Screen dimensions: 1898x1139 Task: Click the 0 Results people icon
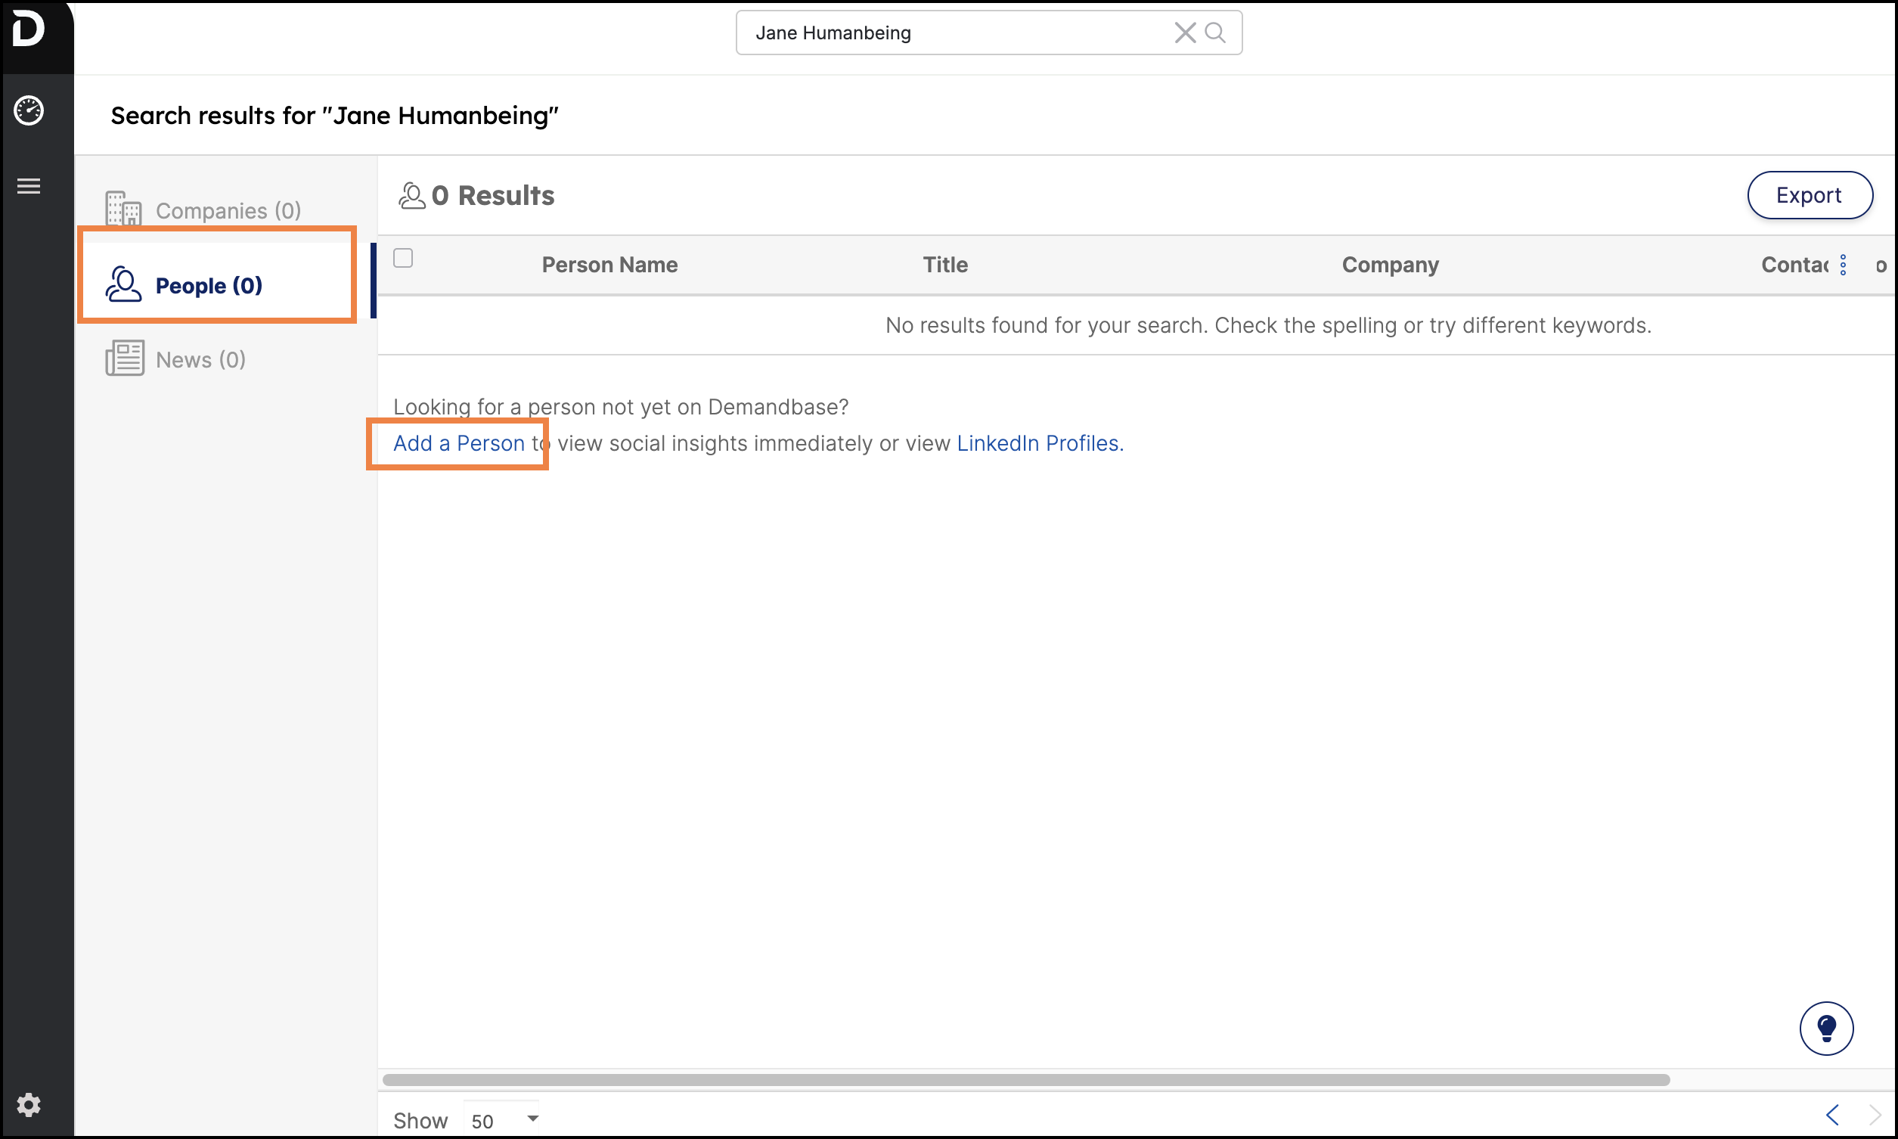411,195
